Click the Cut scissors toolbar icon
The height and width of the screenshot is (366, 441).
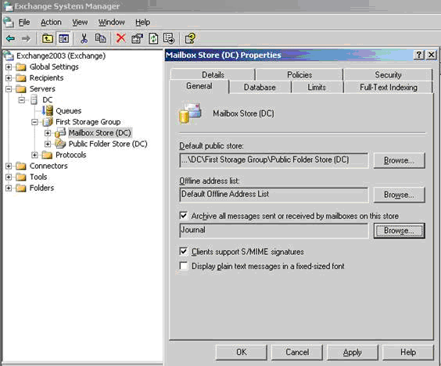click(x=84, y=38)
